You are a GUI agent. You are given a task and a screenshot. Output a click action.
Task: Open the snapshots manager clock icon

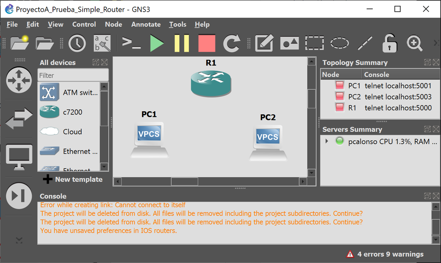tap(77, 43)
